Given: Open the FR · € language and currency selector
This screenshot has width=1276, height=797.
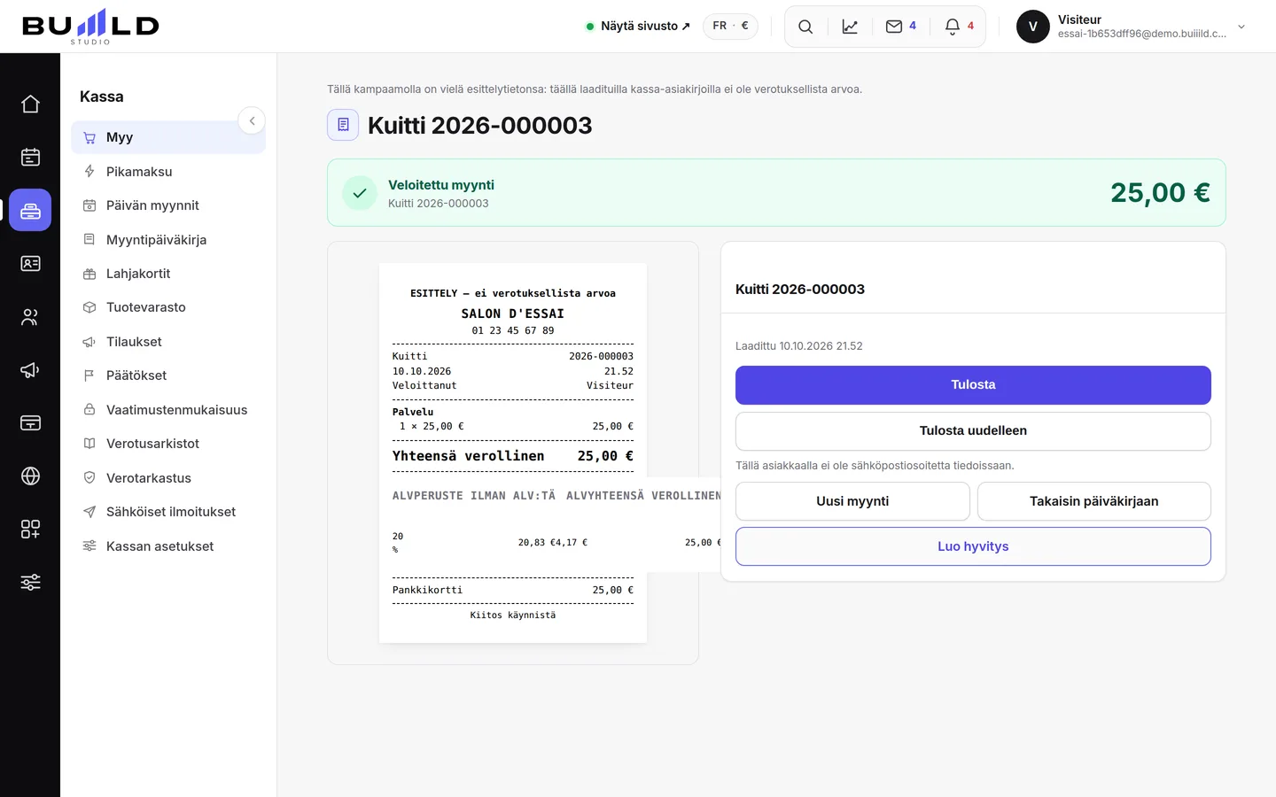Looking at the screenshot, I should click(730, 26).
